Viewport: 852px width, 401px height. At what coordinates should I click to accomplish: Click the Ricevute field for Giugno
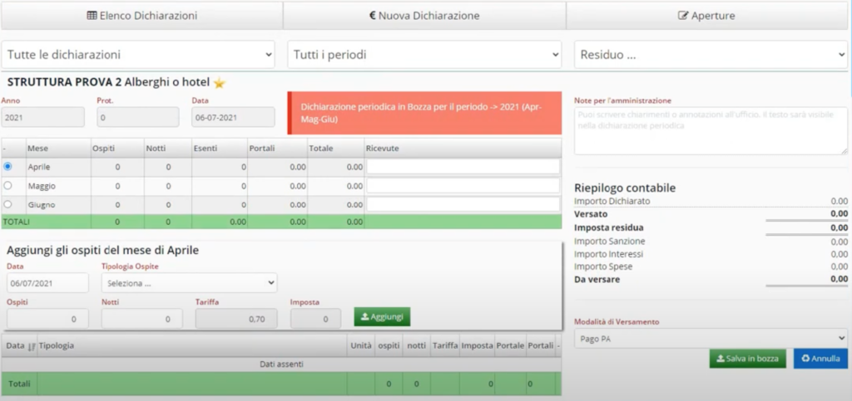coord(463,204)
